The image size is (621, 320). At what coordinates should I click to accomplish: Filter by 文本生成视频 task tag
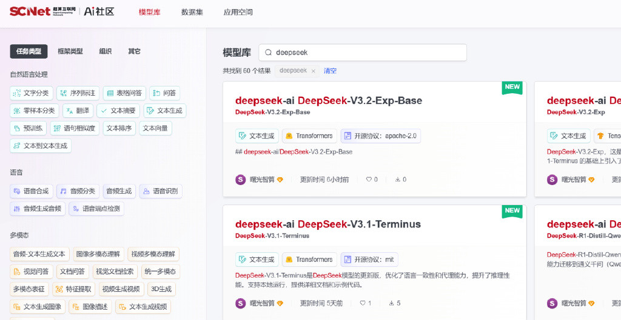click(x=143, y=307)
